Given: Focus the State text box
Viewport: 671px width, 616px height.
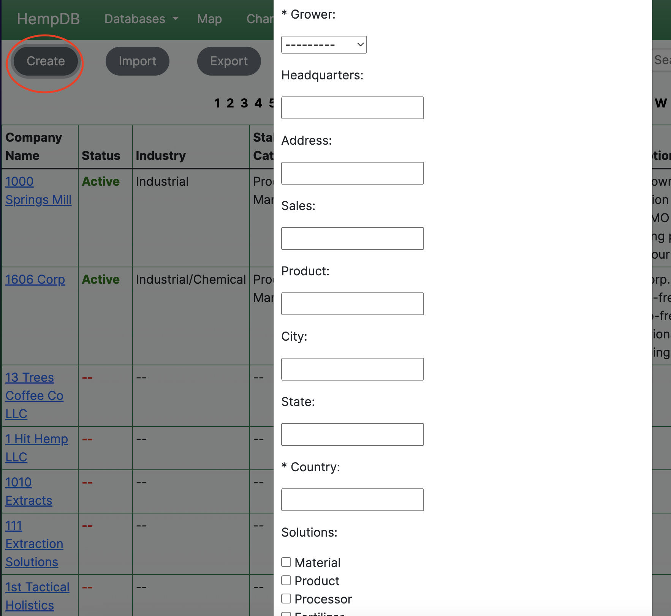Looking at the screenshot, I should 352,434.
